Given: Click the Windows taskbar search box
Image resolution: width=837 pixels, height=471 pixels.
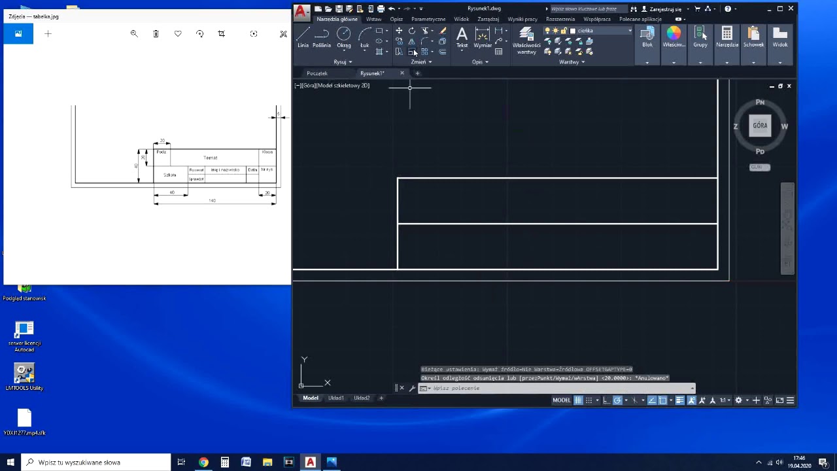Looking at the screenshot, I should click(96, 462).
